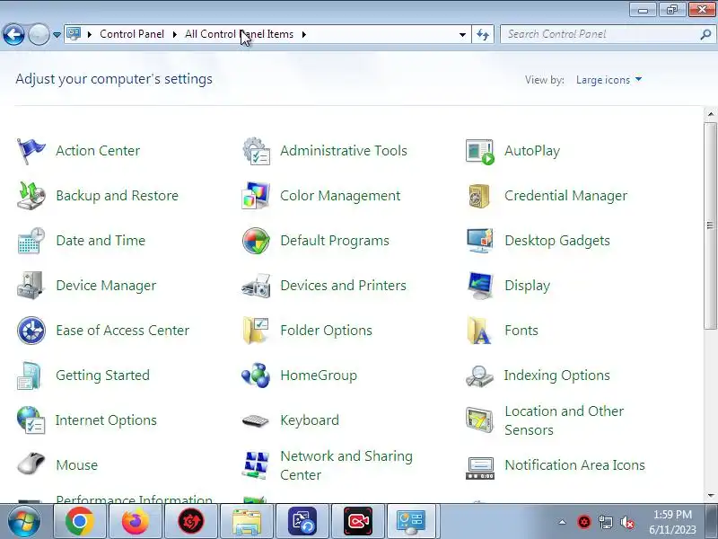718x539 pixels.
Task: Open the Desktop Gadgets icon
Action: pyautogui.click(x=480, y=241)
